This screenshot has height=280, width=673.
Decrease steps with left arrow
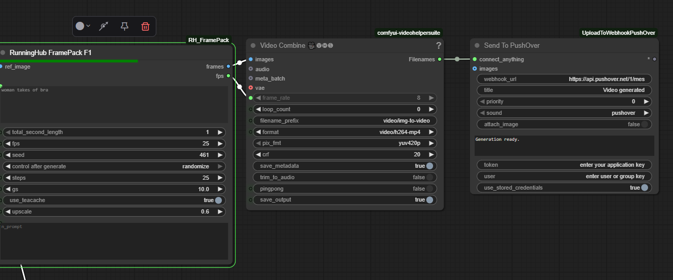(x=8, y=178)
